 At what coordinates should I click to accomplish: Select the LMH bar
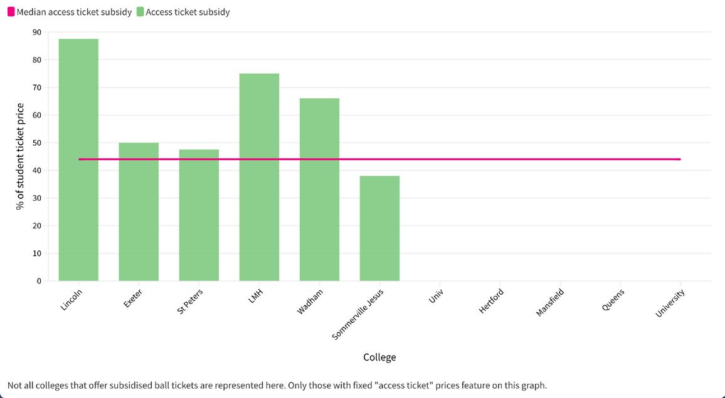(x=259, y=177)
